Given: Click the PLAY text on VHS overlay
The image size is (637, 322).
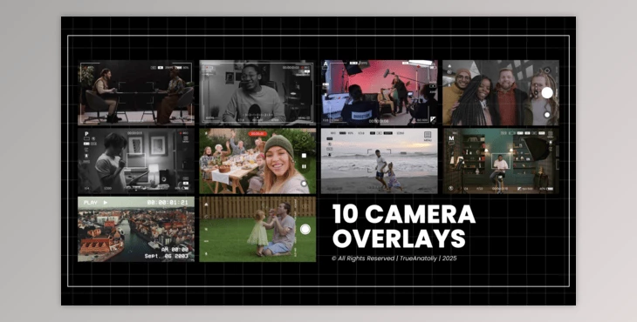Looking at the screenshot, I should [91, 203].
